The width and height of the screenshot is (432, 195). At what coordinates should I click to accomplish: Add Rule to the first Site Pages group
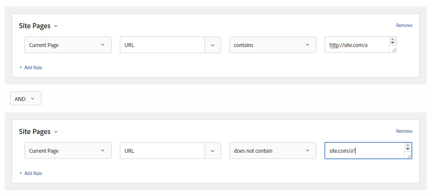coord(31,67)
